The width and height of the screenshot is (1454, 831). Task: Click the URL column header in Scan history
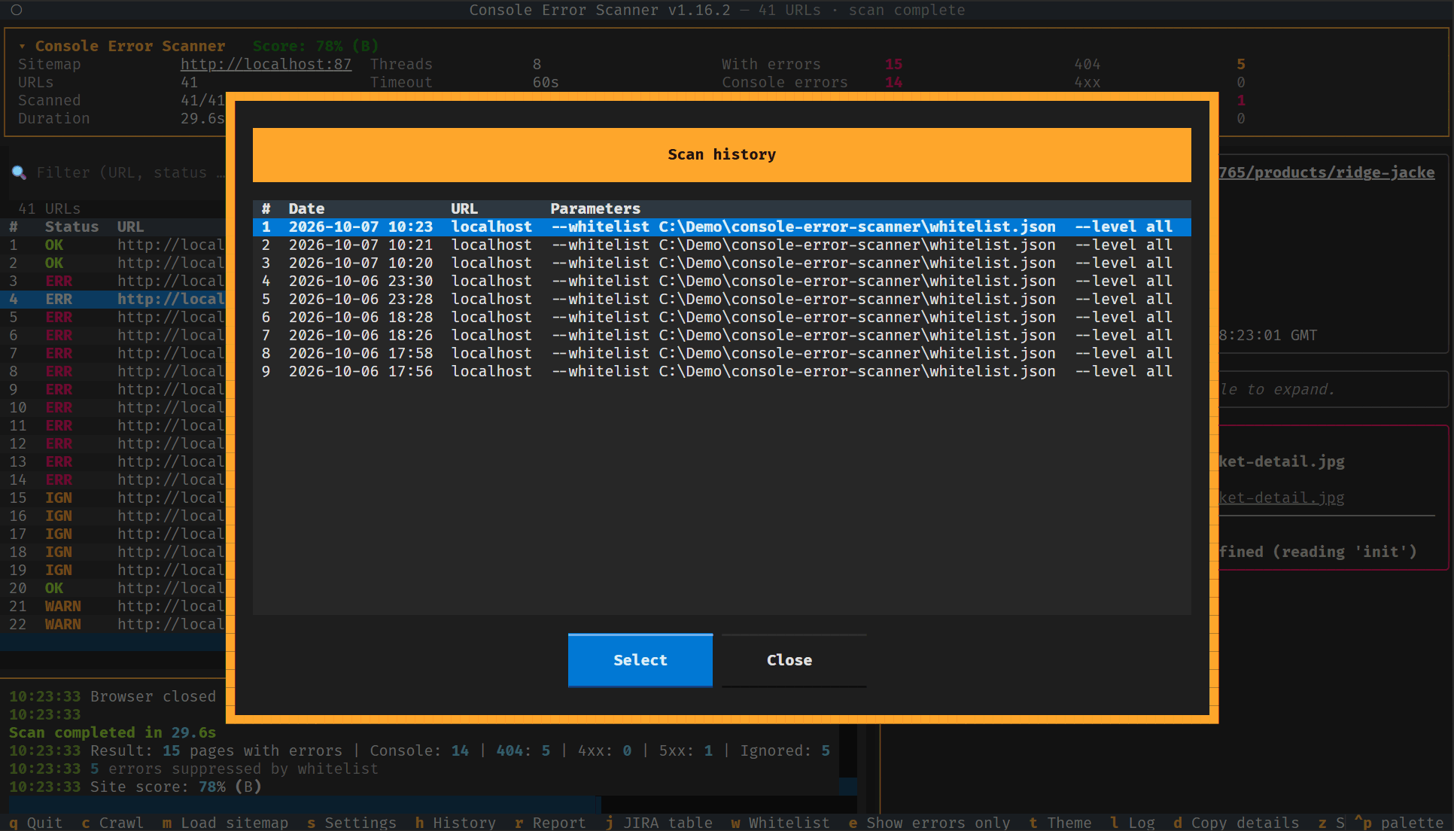point(464,209)
